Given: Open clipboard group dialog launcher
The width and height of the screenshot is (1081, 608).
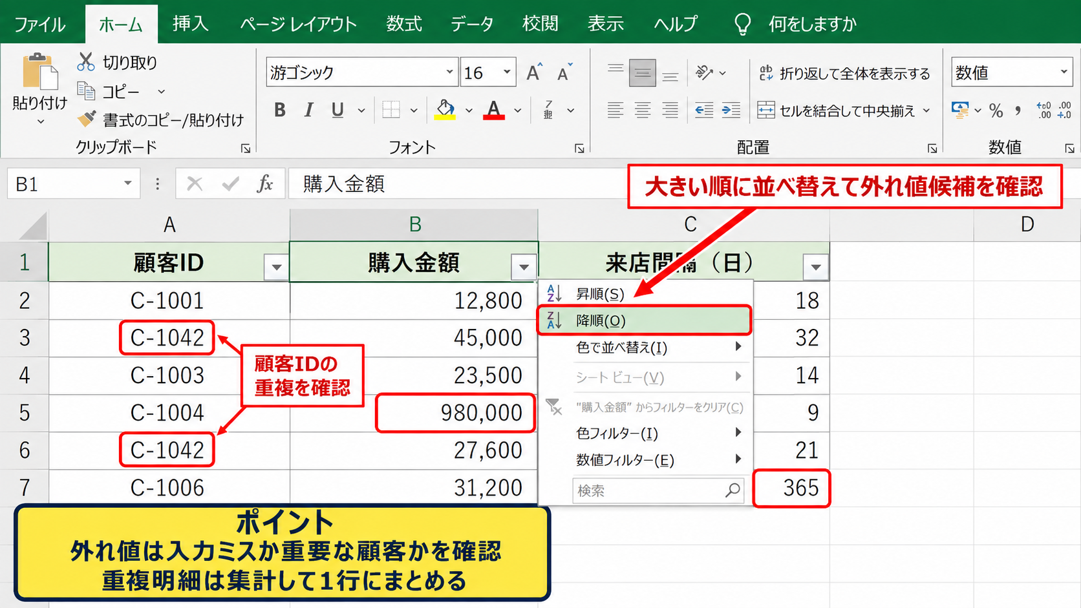Looking at the screenshot, I should point(246,149).
